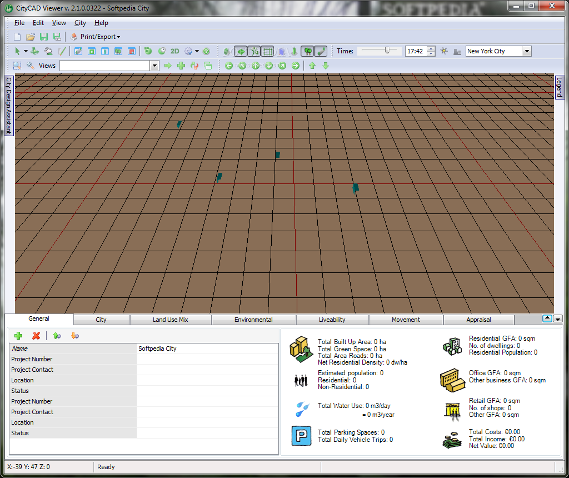Click bottom panel down arrow button
Screen dimensions: 569x478
click(558, 318)
